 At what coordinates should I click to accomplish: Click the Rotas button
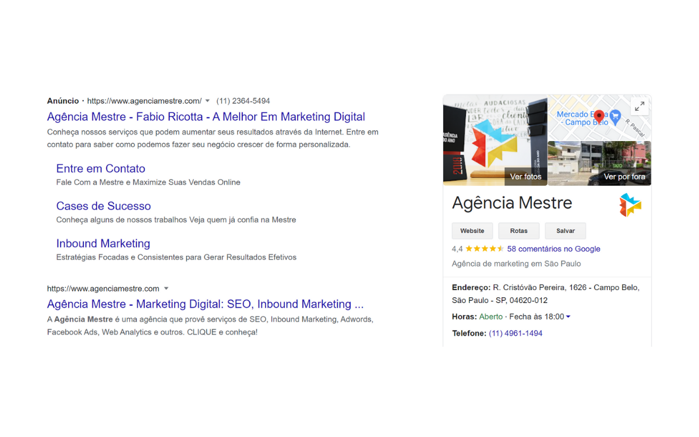[x=518, y=231]
